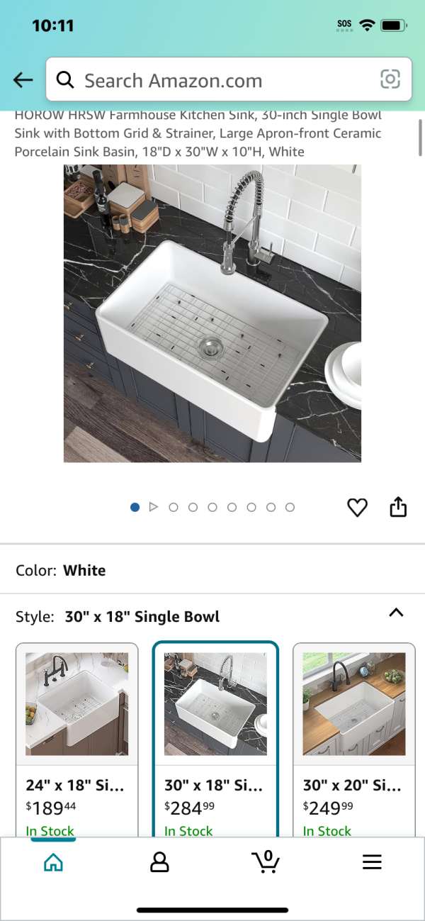The width and height of the screenshot is (425, 921).
Task: Collapse the Style options chevron
Action: click(x=397, y=613)
